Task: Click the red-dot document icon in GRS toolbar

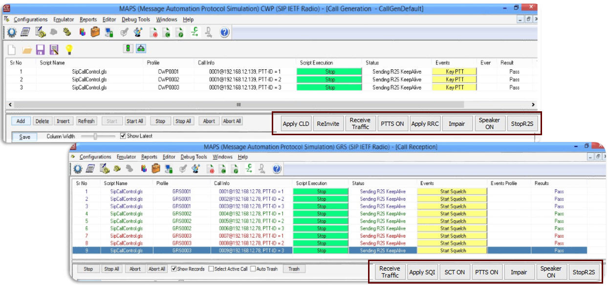Action: tap(210, 169)
